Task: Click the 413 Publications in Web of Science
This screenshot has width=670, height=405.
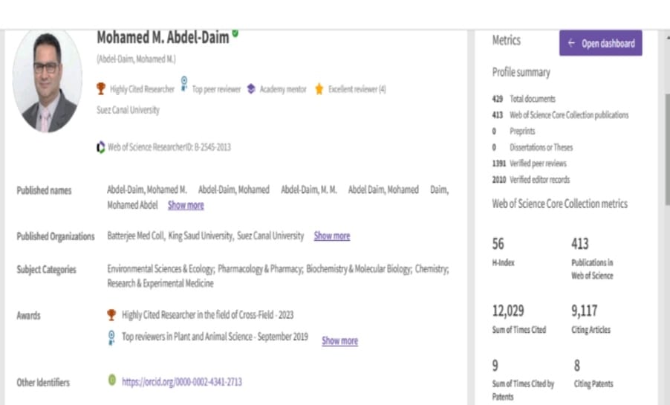Action: coord(579,244)
